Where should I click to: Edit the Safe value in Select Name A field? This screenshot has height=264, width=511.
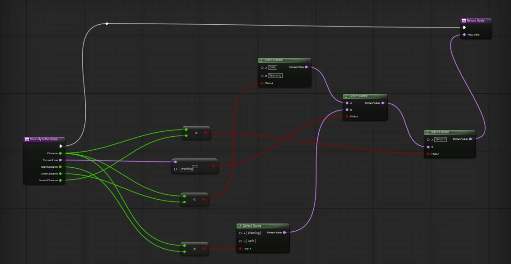coord(273,67)
